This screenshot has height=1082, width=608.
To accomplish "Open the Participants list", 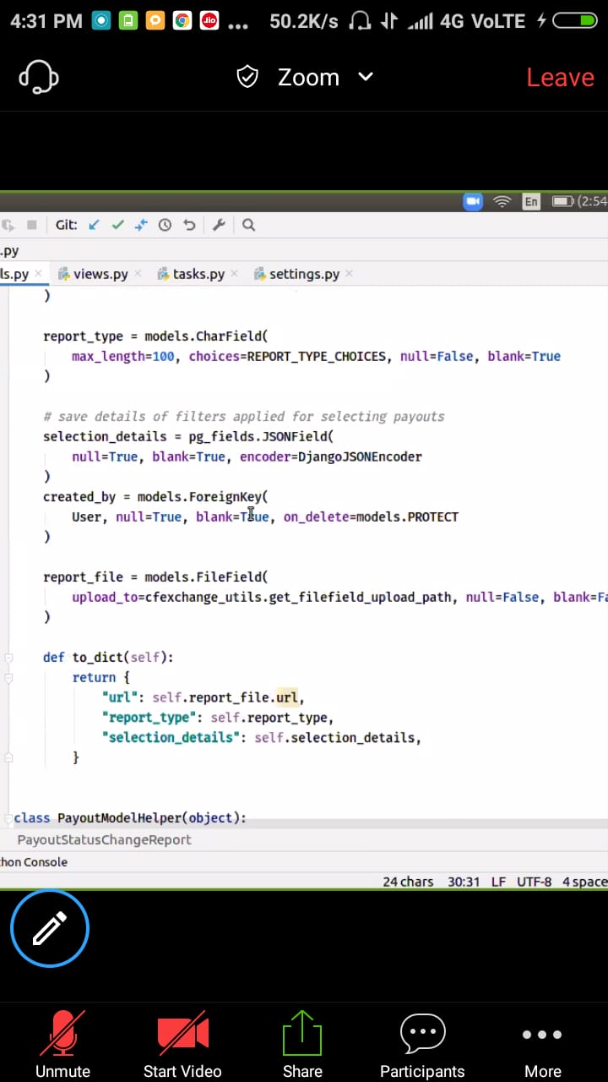I will tap(422, 1045).
